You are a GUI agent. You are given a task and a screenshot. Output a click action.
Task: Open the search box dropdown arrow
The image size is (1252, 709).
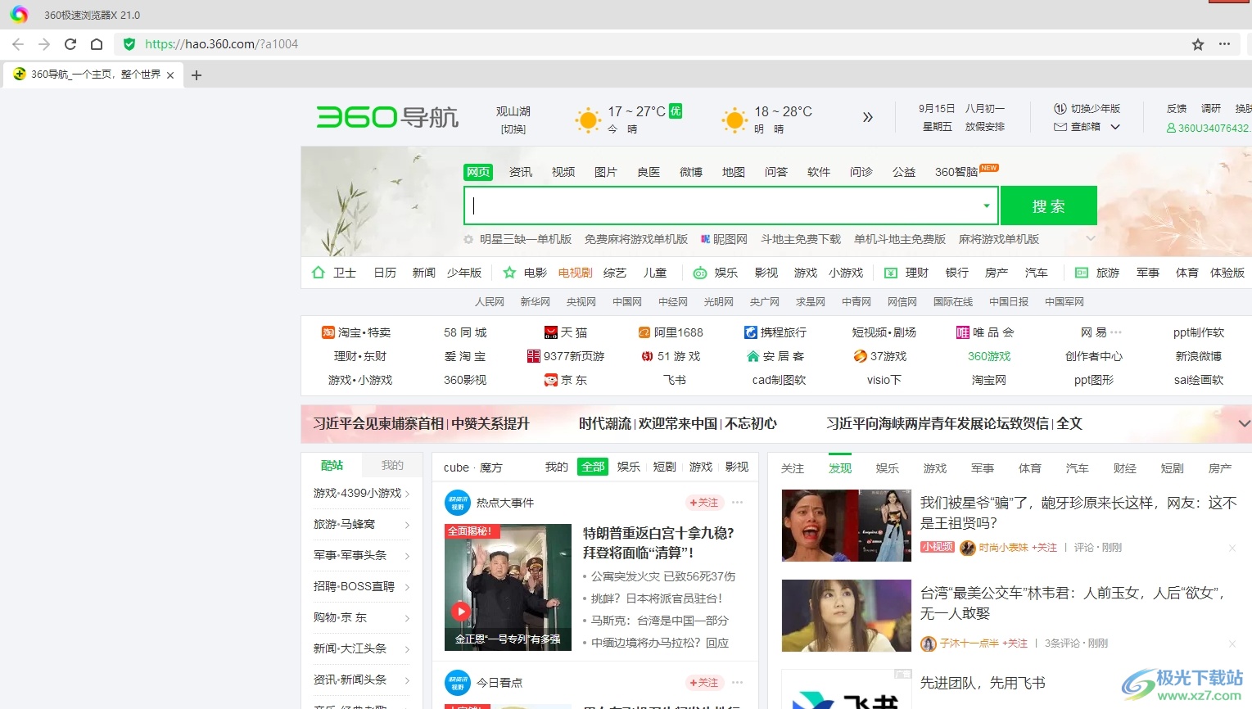987,205
